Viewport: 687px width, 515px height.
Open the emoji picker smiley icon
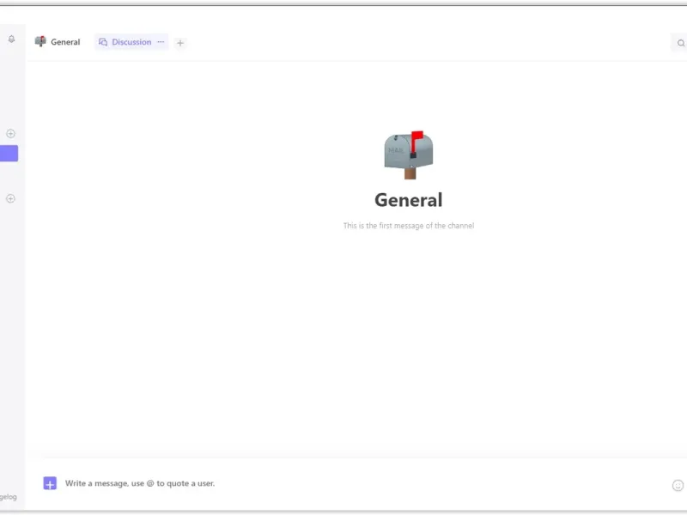678,485
